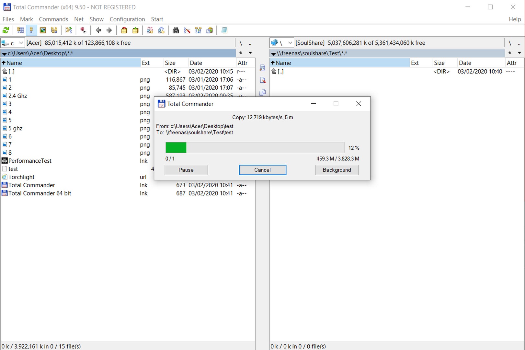Go forward using the right arrow icon
The height and width of the screenshot is (350, 525).
click(x=109, y=30)
